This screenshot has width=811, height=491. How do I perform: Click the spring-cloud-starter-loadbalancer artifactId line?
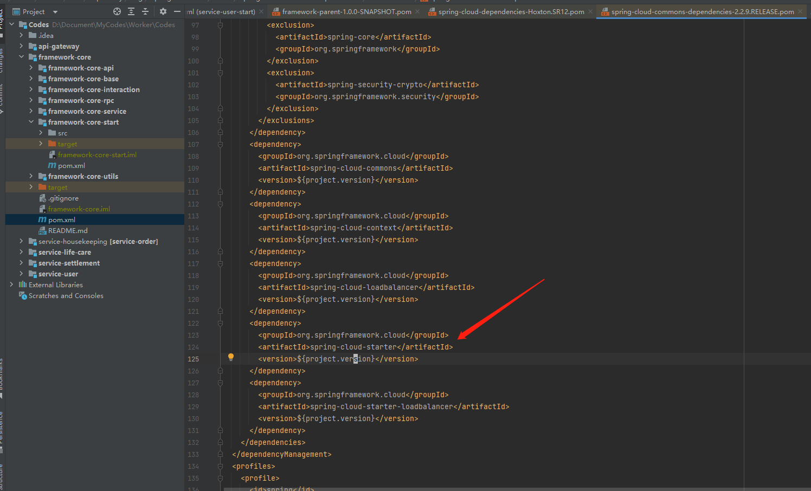coord(383,406)
